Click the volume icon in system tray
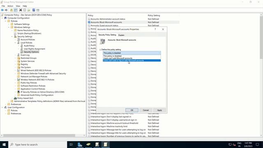Screen dimensions: 263x148 [234, 144]
